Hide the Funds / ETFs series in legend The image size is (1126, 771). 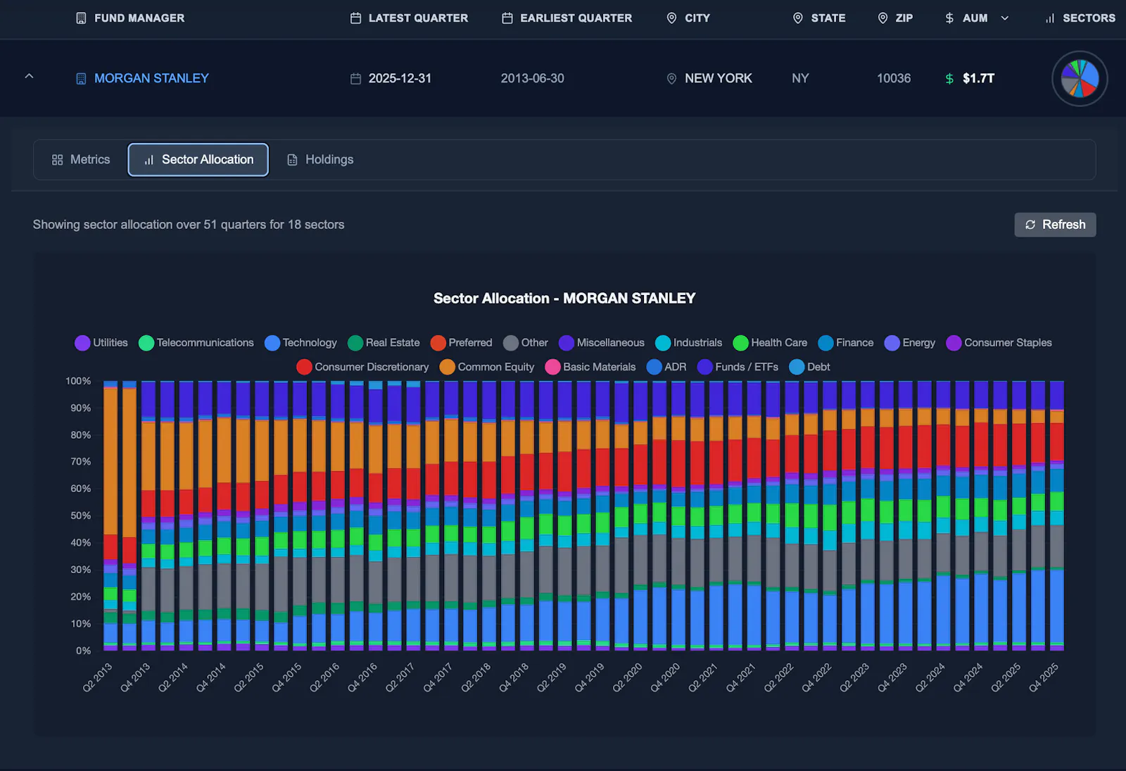[738, 367]
